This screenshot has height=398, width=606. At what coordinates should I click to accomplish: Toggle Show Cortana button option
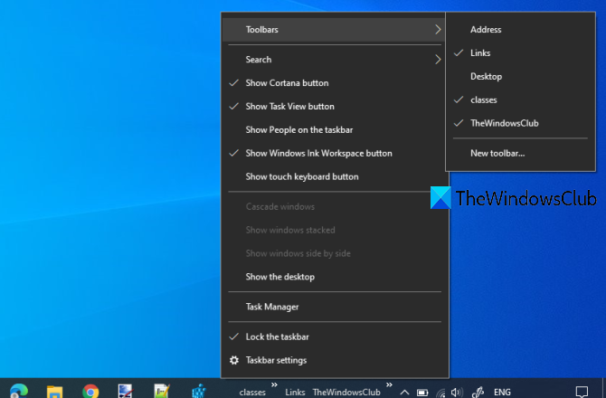click(x=335, y=83)
